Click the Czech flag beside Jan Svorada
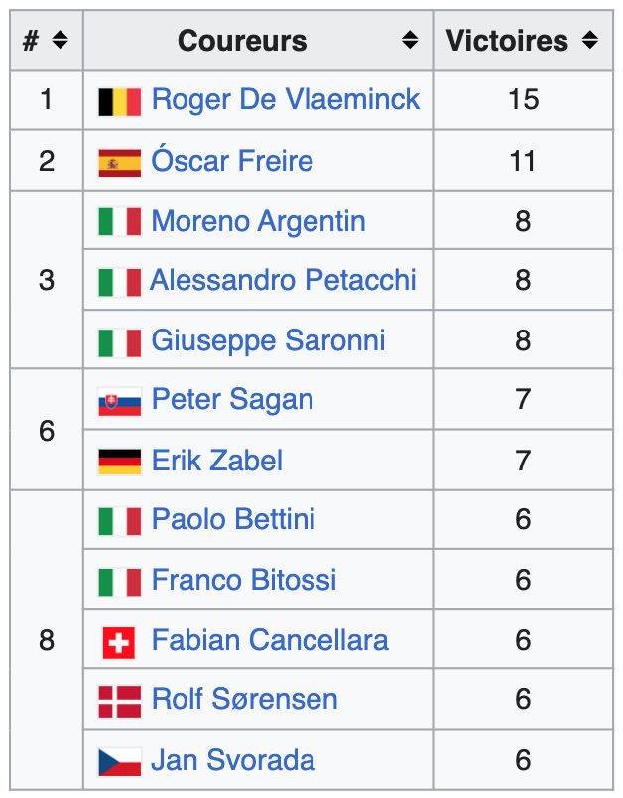The width and height of the screenshot is (623, 798). coord(119,761)
